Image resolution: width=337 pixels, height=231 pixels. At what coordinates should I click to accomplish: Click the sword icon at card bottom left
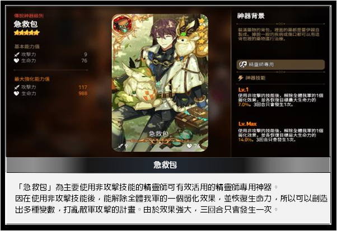pyautogui.click(x=120, y=146)
